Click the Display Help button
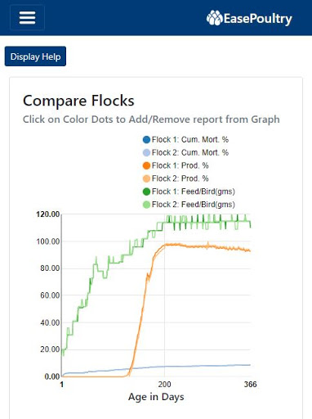Viewport: 312px width, 419px height. (x=35, y=56)
